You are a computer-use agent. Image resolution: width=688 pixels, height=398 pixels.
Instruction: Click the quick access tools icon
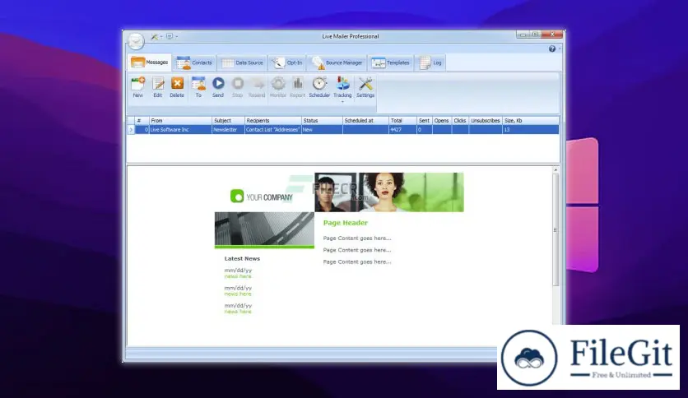pos(155,36)
